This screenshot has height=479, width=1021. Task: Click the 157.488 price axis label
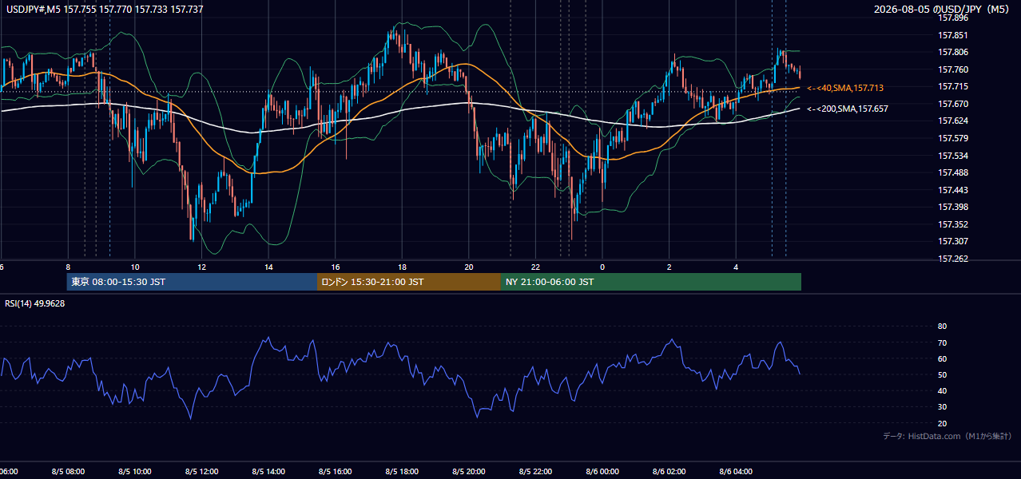tap(952, 172)
